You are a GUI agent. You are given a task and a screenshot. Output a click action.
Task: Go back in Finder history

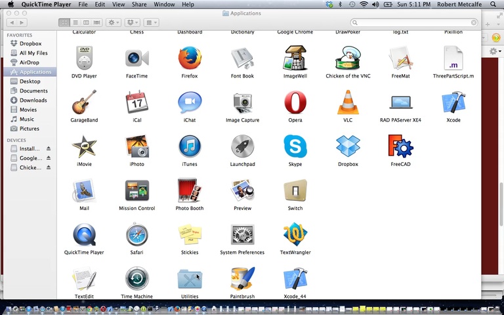(12, 22)
